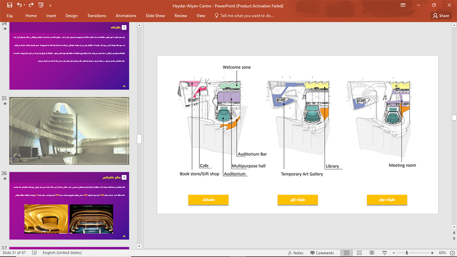Image resolution: width=457 pixels, height=257 pixels.
Task: Undo the last action
Action: tap(19, 5)
